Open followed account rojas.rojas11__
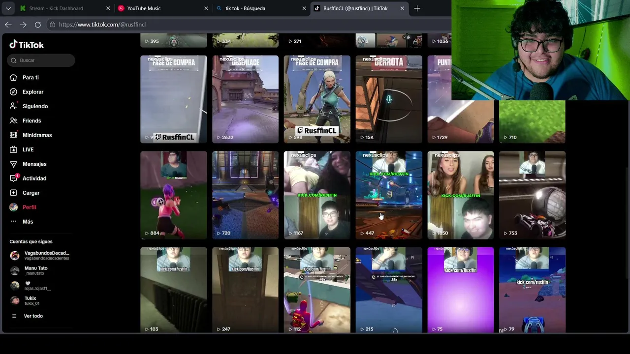This screenshot has width=630, height=354. coord(31,286)
